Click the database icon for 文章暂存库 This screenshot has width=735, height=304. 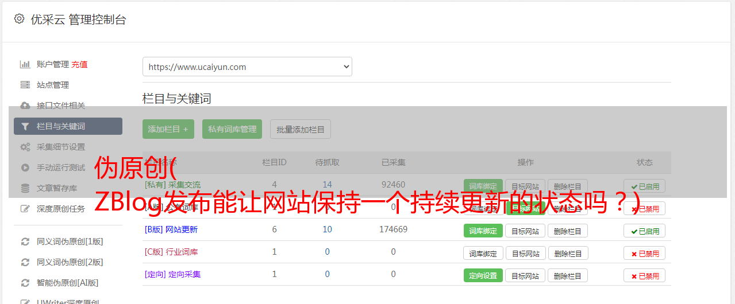25,188
